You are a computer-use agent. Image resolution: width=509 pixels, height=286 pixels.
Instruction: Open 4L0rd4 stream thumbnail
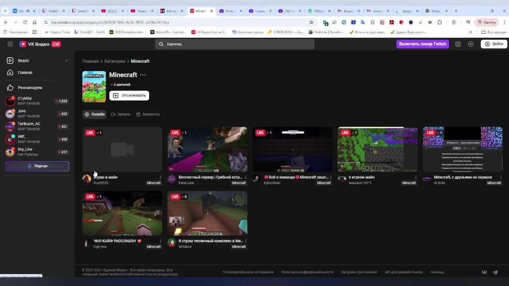pos(462,149)
